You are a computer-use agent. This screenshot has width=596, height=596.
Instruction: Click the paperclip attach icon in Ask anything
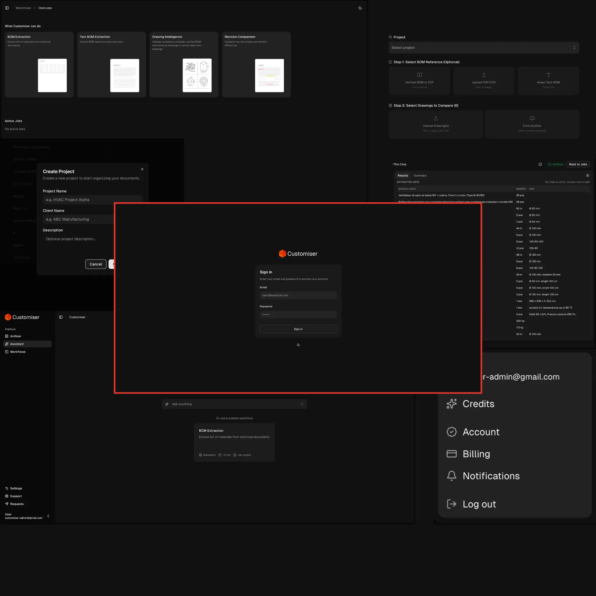pos(167,404)
